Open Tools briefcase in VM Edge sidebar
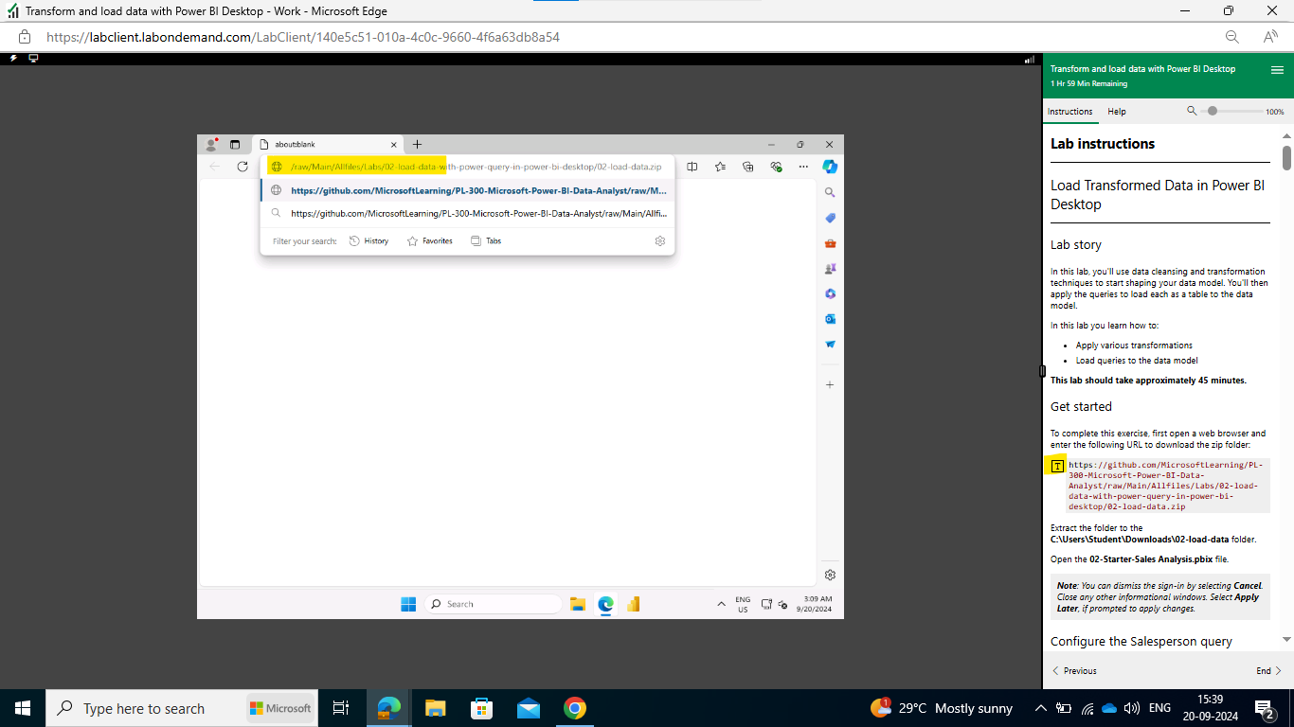 pos(830,243)
